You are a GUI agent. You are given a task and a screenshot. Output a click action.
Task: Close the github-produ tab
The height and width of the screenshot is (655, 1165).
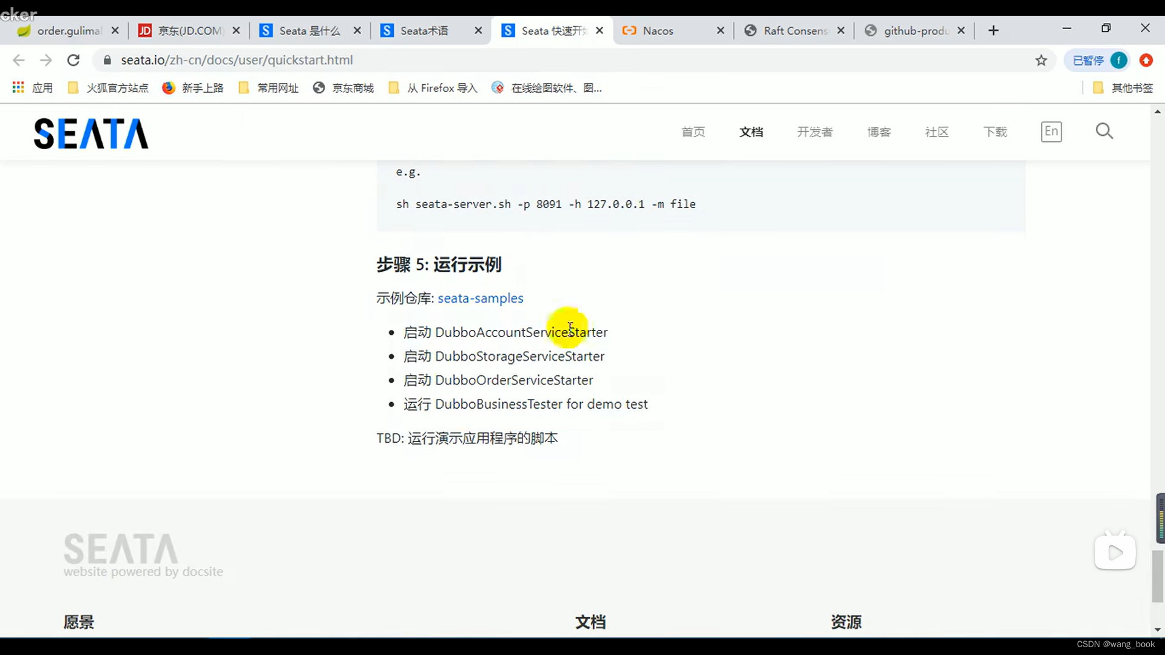coord(961,30)
